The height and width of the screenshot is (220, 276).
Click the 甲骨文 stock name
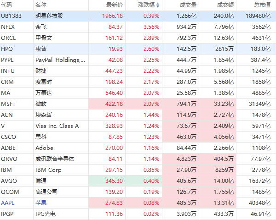pyautogui.click(x=44, y=38)
